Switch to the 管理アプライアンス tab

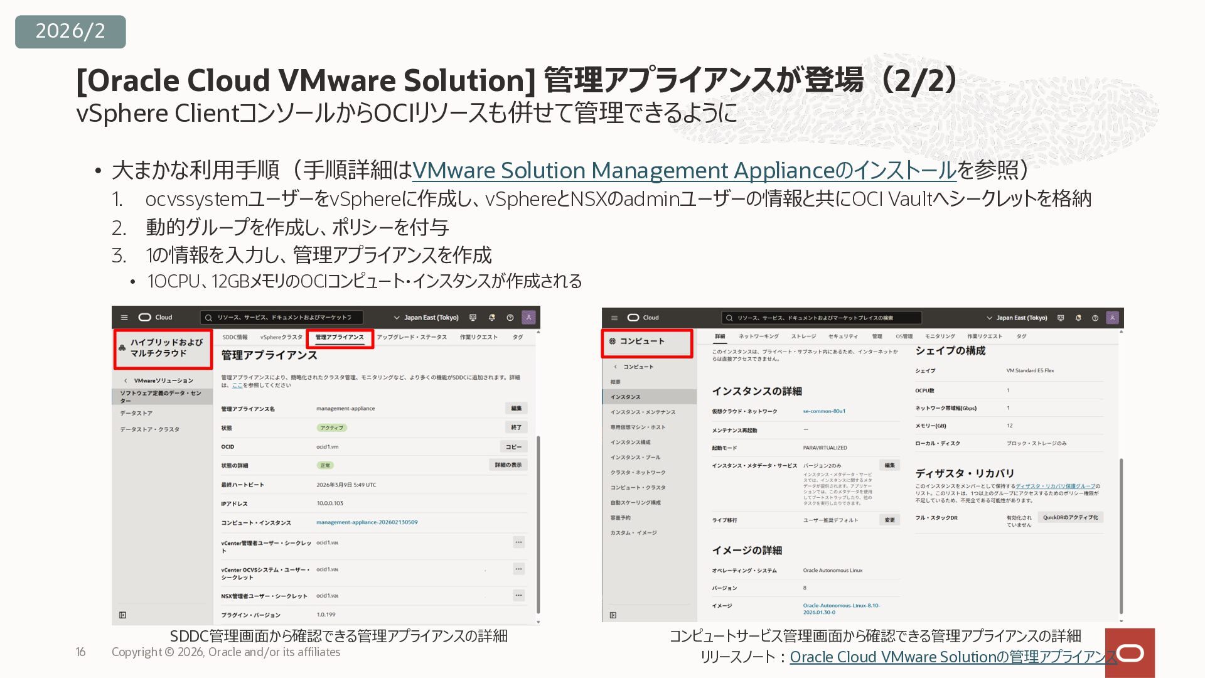point(340,338)
